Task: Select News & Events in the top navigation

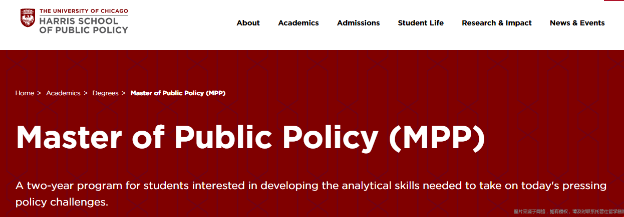Action: [577, 23]
